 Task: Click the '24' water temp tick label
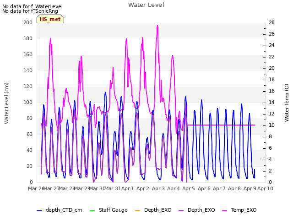(271, 45)
